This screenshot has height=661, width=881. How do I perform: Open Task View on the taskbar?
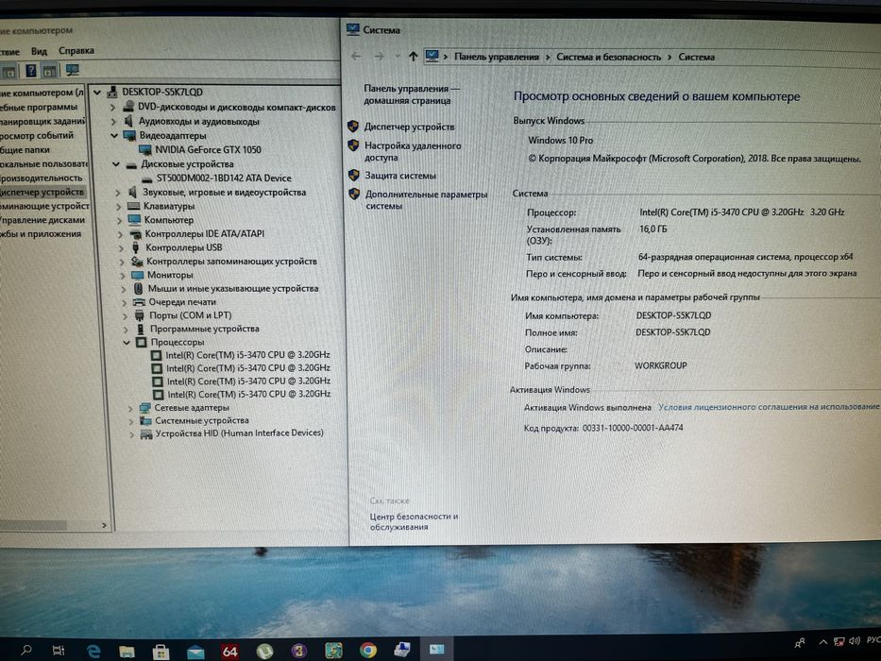58,651
